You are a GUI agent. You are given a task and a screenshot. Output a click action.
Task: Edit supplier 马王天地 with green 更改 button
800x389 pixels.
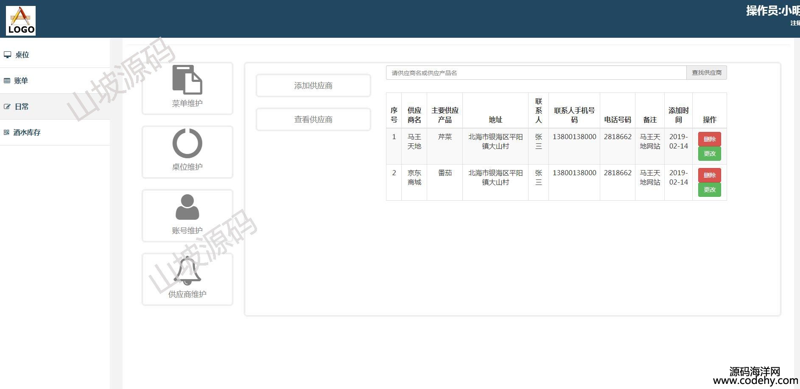(709, 154)
